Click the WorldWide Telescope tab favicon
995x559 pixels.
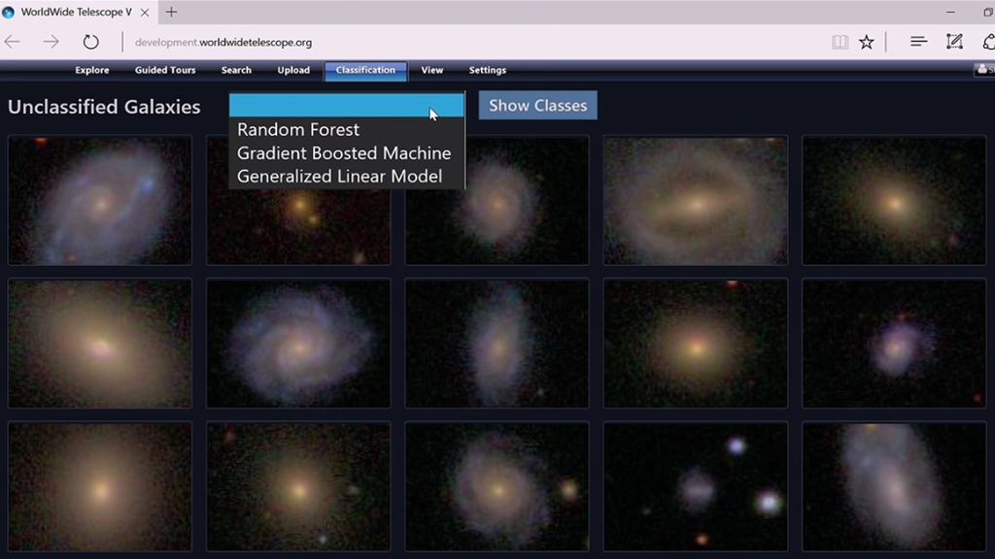(8, 12)
